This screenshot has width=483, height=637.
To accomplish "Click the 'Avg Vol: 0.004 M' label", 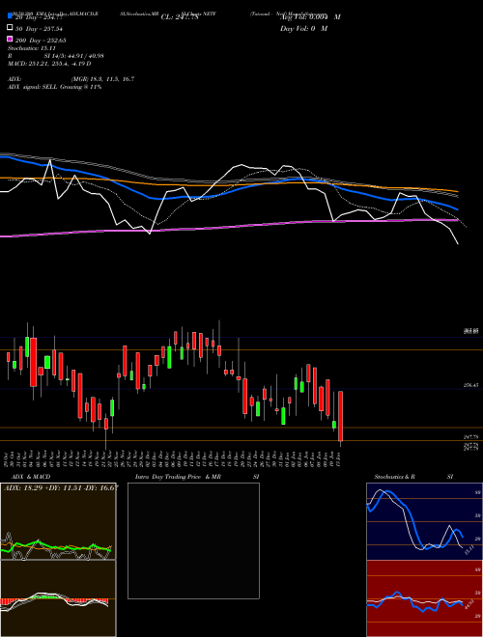I will tap(310, 17).
